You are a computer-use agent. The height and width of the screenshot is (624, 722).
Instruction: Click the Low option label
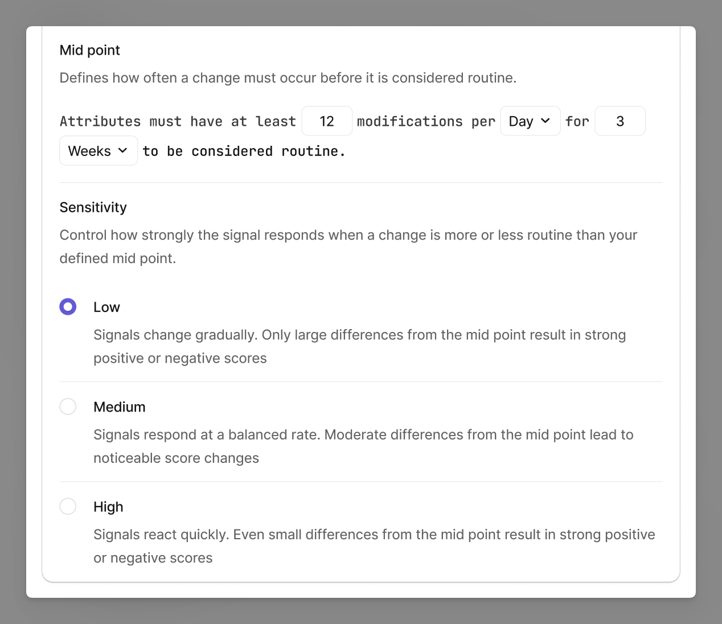[106, 307]
